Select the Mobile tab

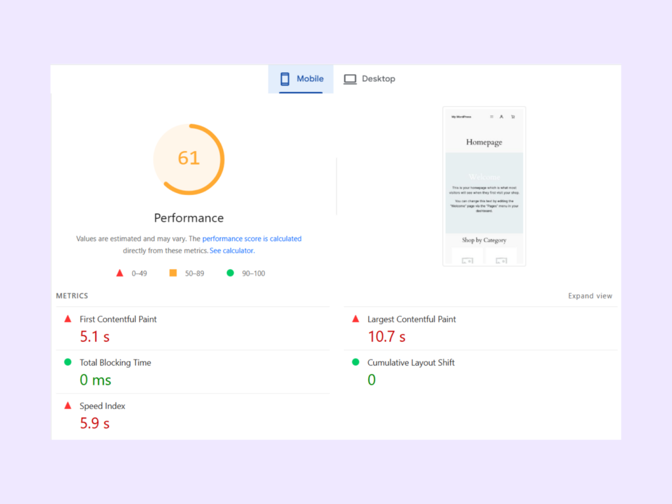pyautogui.click(x=302, y=78)
